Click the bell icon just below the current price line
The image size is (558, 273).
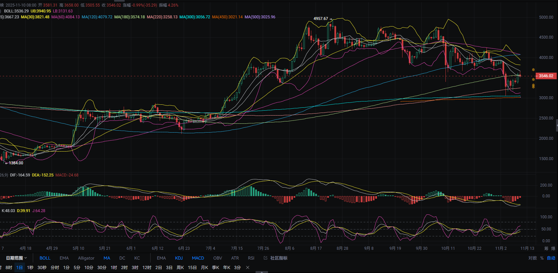tap(533, 80)
